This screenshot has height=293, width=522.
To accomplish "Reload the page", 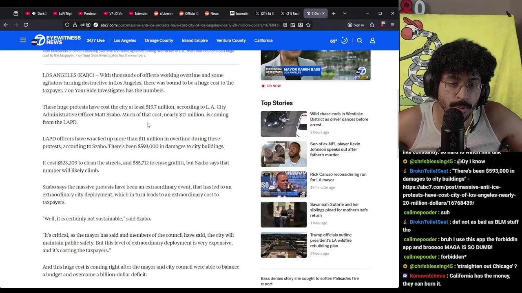I will (26, 25).
